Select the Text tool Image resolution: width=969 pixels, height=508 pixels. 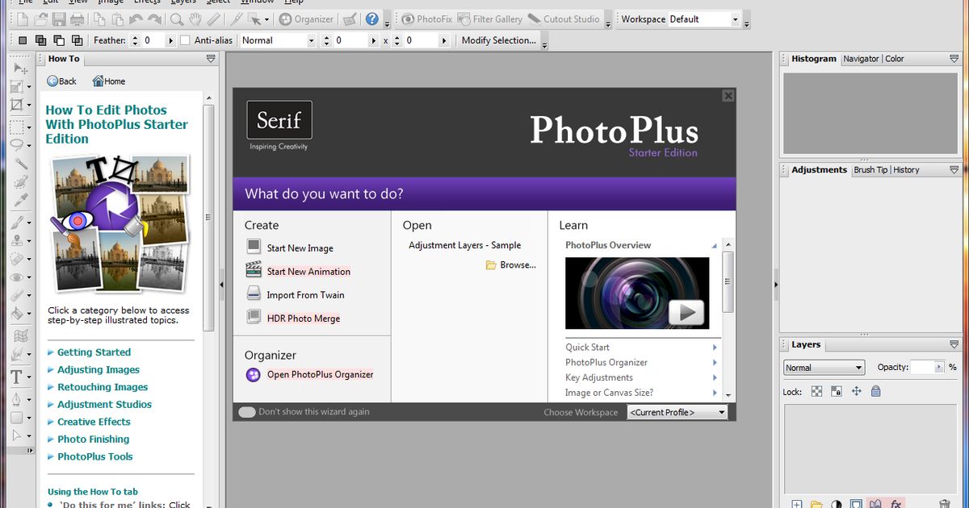16,377
